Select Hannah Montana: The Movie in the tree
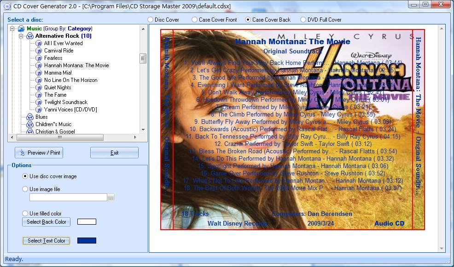454x267 pixels. [x=76, y=65]
